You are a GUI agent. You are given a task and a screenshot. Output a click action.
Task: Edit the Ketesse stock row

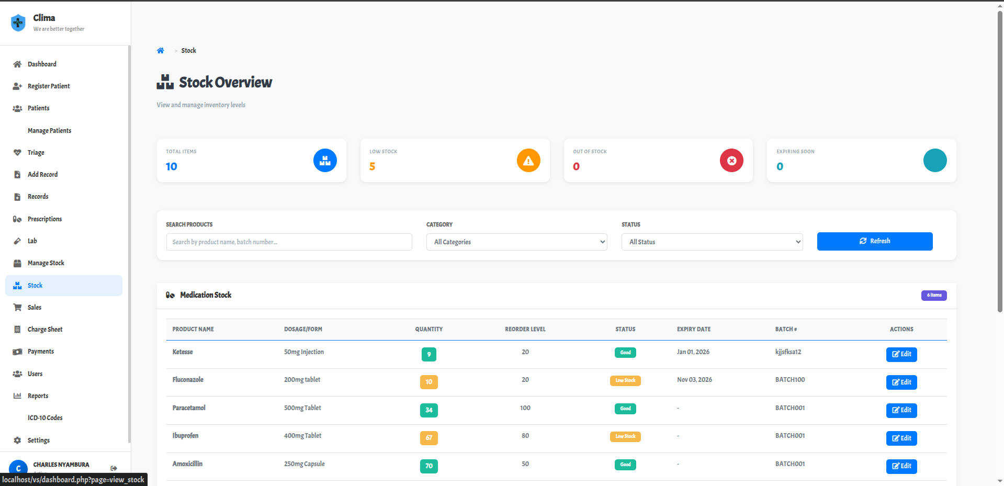[901, 354]
